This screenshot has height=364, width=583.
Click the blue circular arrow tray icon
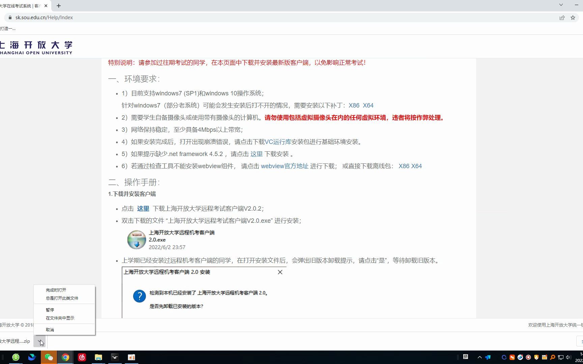[504, 357]
